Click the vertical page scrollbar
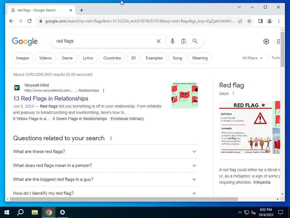Screen dimensions: 290x218 tap(282, 49)
